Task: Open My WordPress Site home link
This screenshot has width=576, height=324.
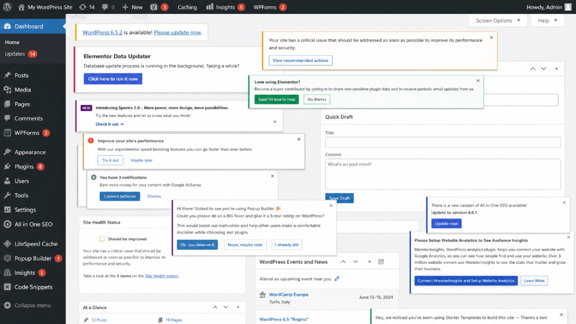Action: (x=45, y=7)
